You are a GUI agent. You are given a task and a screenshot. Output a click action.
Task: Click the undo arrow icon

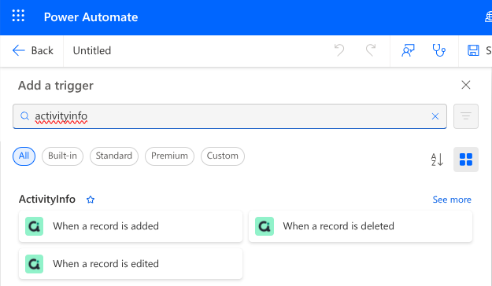coord(339,50)
